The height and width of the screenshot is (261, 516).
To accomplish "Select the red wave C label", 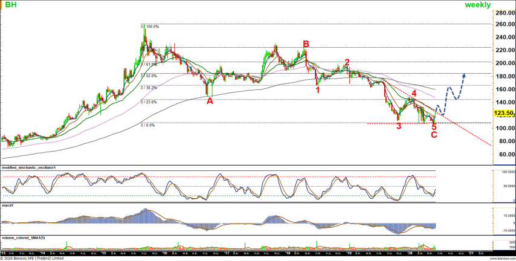I will point(434,134).
